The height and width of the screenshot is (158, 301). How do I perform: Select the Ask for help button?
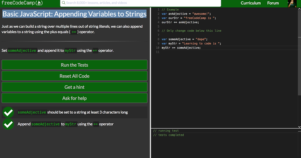point(74,98)
